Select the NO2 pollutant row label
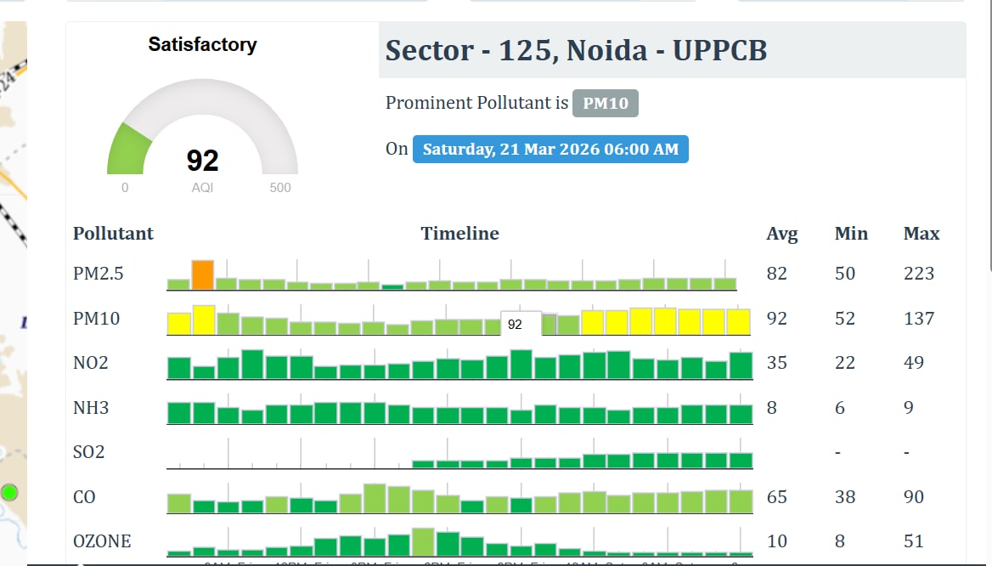 (x=90, y=363)
